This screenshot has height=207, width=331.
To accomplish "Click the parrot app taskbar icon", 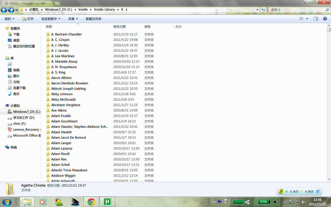I will click(x=59, y=202).
